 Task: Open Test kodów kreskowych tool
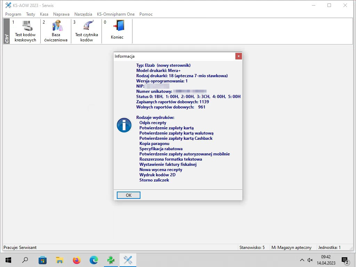click(x=25, y=31)
